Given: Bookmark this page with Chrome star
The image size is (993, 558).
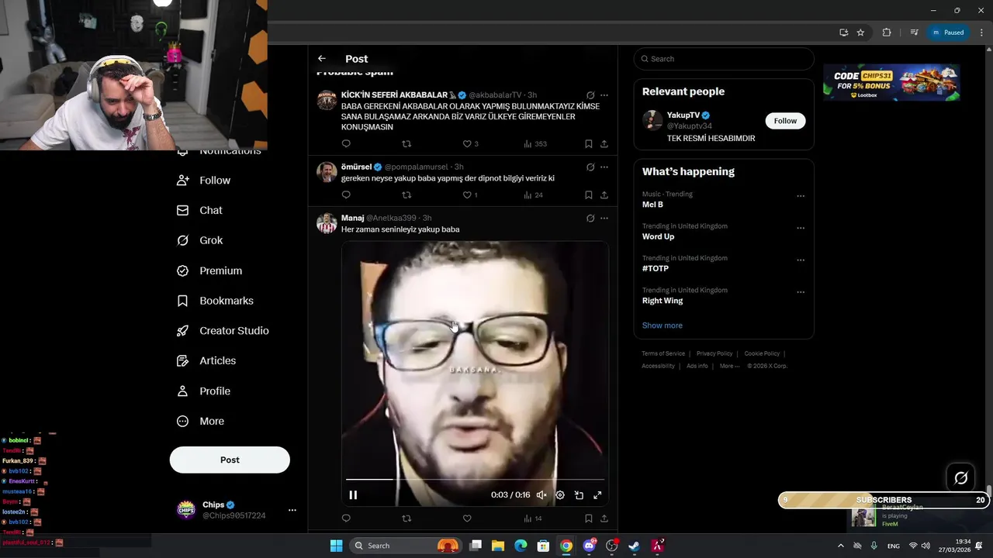Looking at the screenshot, I should tap(860, 33).
